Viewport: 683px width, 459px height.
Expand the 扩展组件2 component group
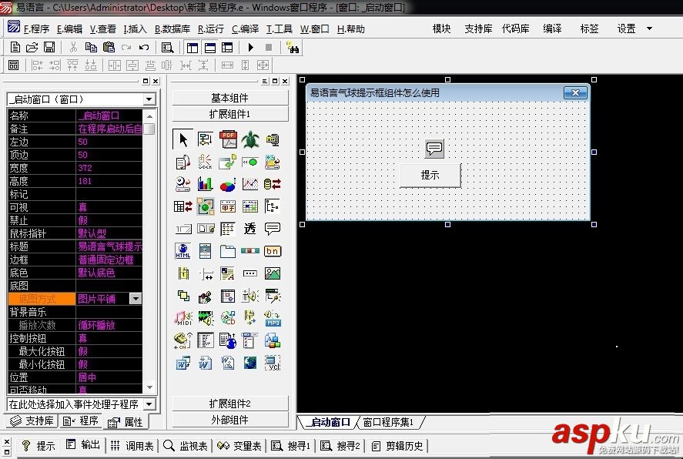tap(229, 404)
